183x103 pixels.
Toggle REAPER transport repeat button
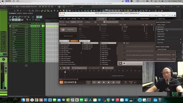[x=59, y=7]
